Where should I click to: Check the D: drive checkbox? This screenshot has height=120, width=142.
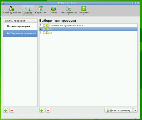point(44,33)
